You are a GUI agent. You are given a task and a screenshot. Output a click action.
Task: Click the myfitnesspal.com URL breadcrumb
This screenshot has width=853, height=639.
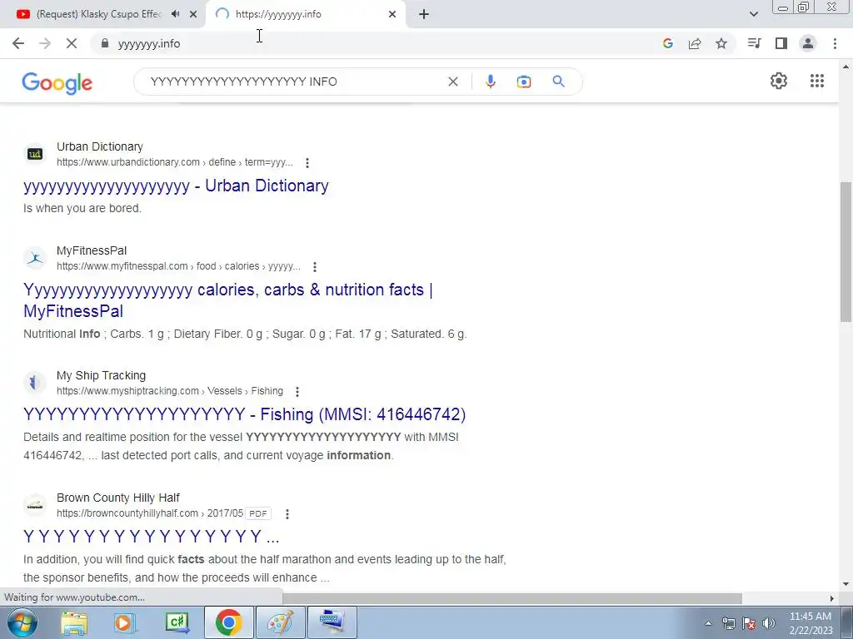point(178,266)
